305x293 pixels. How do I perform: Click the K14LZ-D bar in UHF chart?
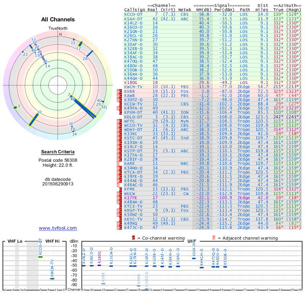[x=83, y=266]
